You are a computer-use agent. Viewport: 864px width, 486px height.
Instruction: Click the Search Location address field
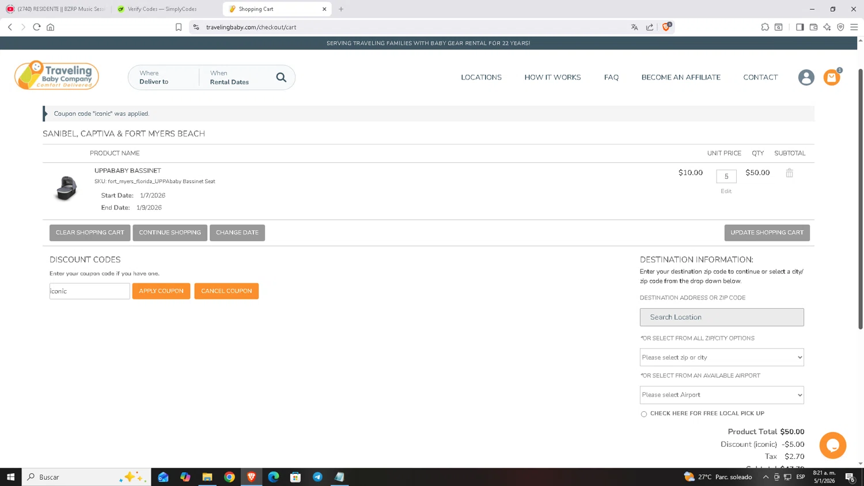pos(721,317)
